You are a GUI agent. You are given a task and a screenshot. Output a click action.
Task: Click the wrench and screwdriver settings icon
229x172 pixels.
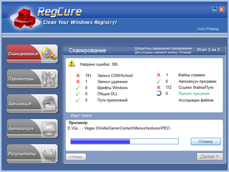click(x=49, y=78)
